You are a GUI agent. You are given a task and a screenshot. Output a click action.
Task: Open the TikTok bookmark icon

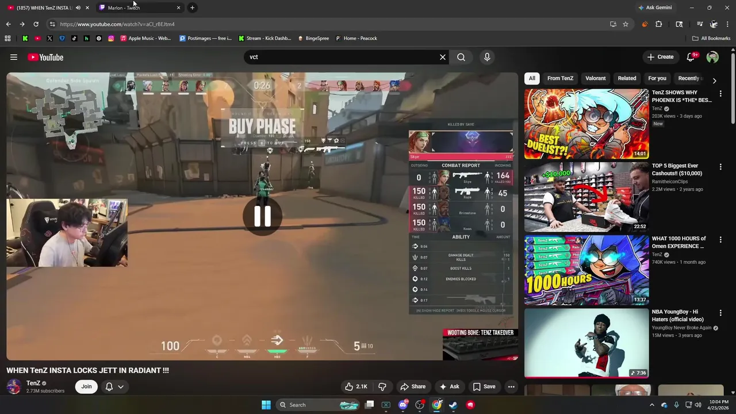(x=74, y=39)
